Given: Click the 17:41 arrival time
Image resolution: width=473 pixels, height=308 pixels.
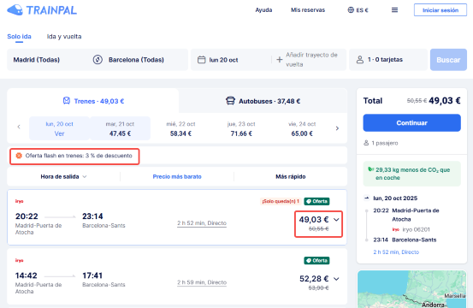Looking at the screenshot, I should point(92,275).
